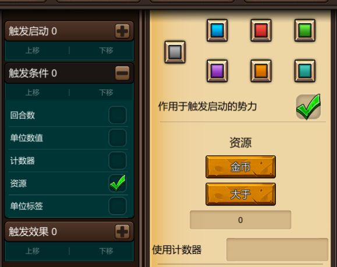The image size is (337, 267).
Task: Pick the green faction color square
Action: [x=305, y=30]
